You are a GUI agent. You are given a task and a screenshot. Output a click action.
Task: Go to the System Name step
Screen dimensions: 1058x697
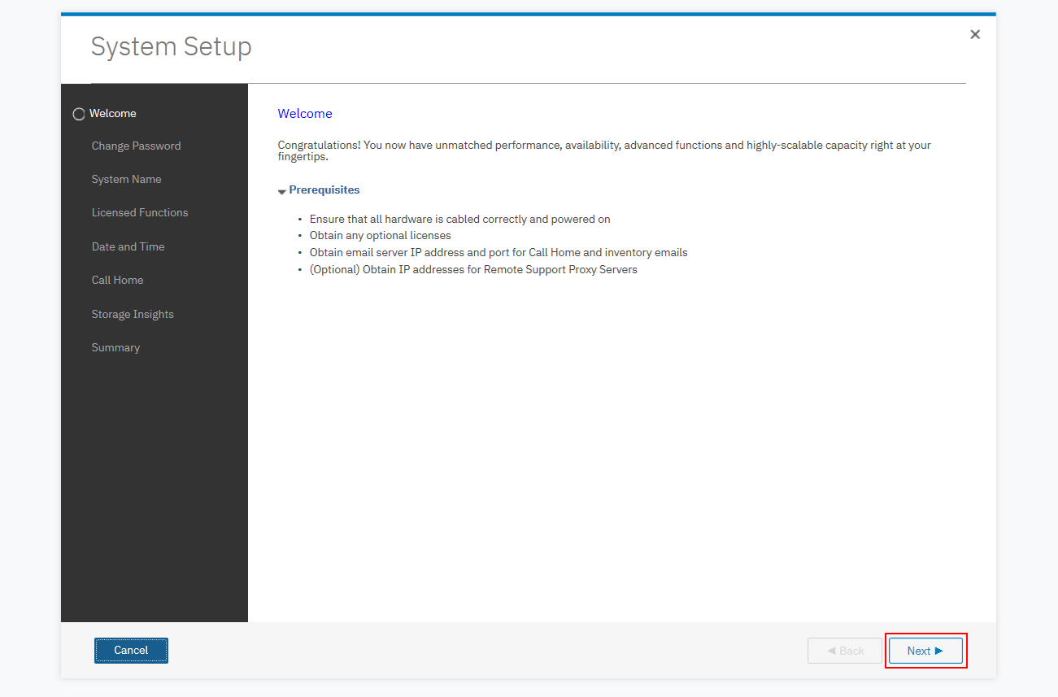126,179
